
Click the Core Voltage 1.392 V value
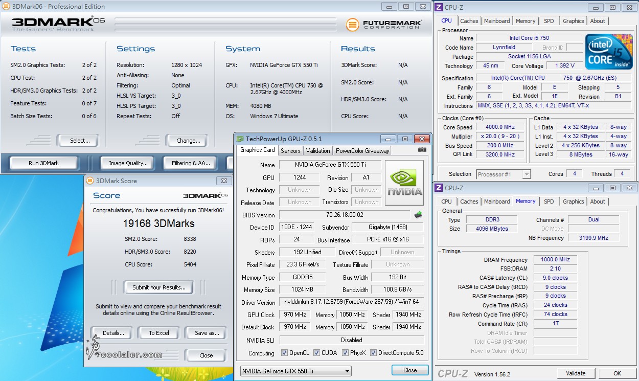(x=564, y=66)
